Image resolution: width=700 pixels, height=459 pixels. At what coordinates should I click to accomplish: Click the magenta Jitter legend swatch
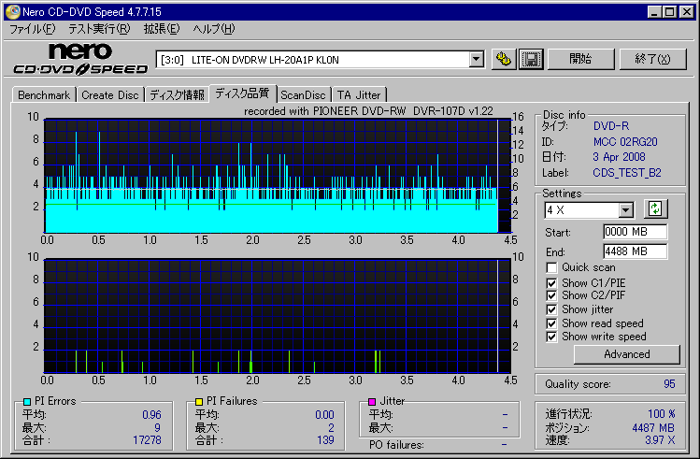pos(372,402)
